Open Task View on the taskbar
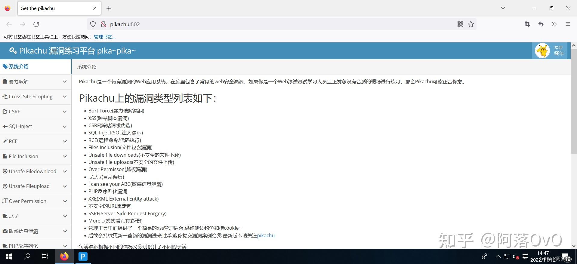Image resolution: width=577 pixels, height=264 pixels. 45,256
